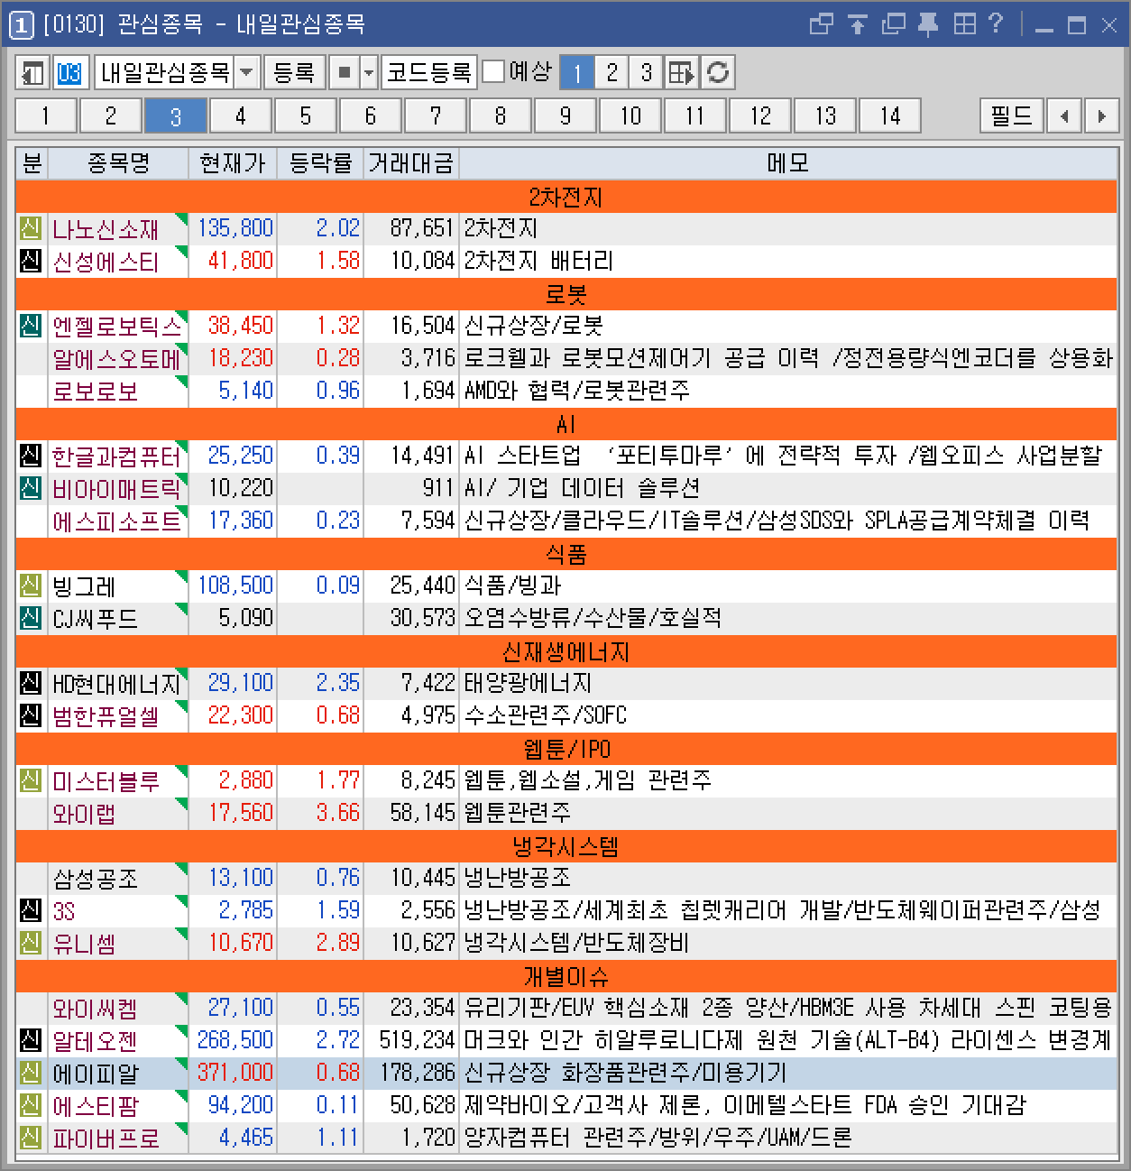Click the window number 1 icon in title bar
Viewport: 1131px width, 1171px height.
click(21, 24)
